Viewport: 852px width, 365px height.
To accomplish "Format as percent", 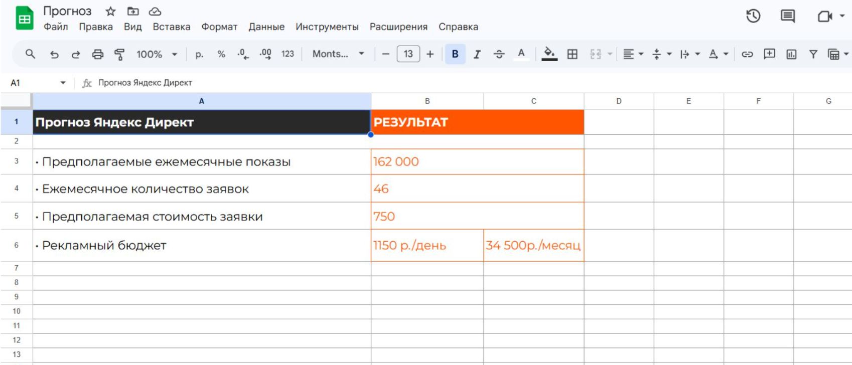I will pyautogui.click(x=221, y=54).
